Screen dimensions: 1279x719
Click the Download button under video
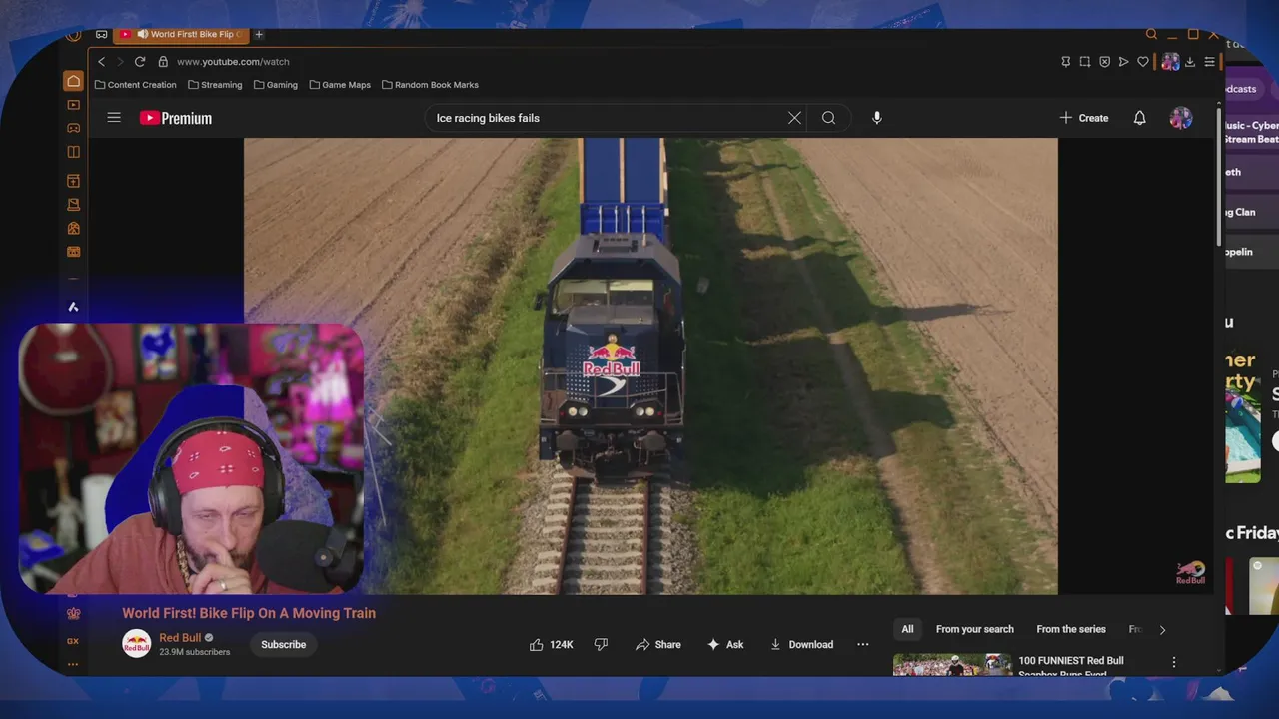(801, 645)
